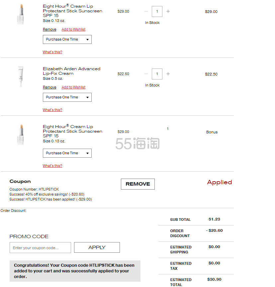
Task: Remove the applied HTLIPSTICK coupon
Action: tap(138, 184)
